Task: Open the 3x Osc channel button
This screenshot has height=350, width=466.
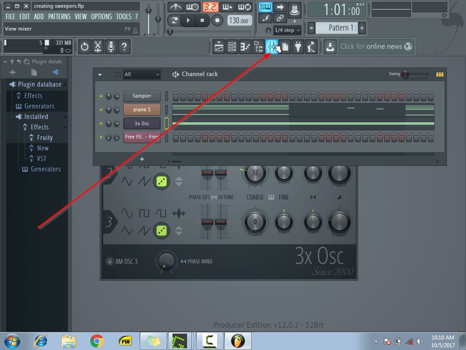Action: 142,124
